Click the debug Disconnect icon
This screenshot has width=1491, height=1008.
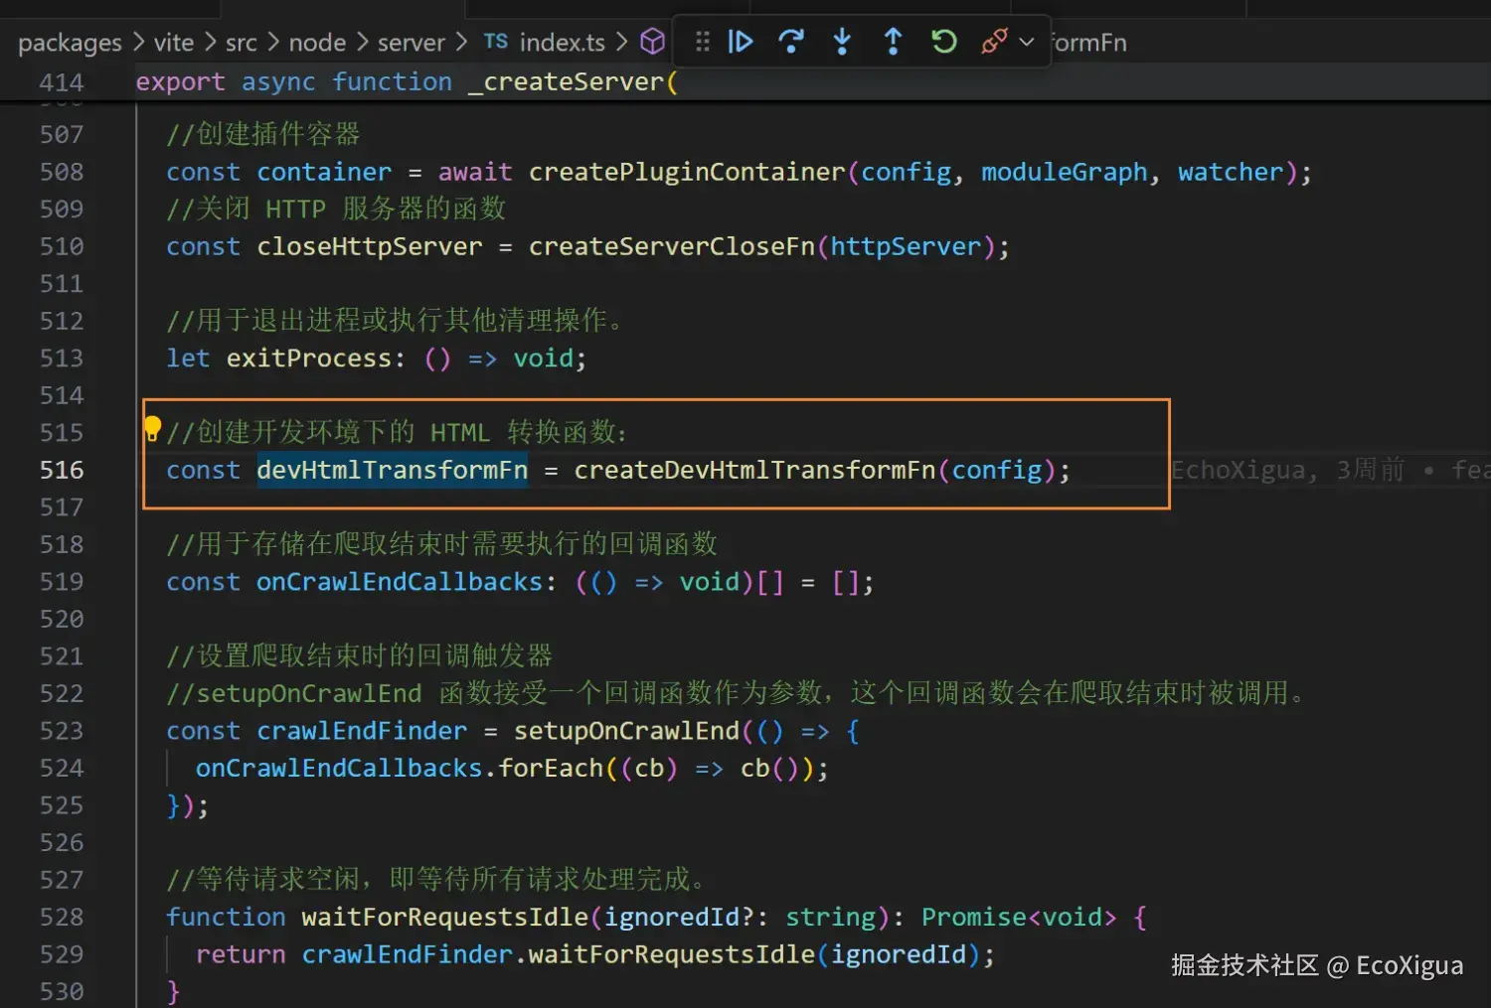tap(994, 42)
